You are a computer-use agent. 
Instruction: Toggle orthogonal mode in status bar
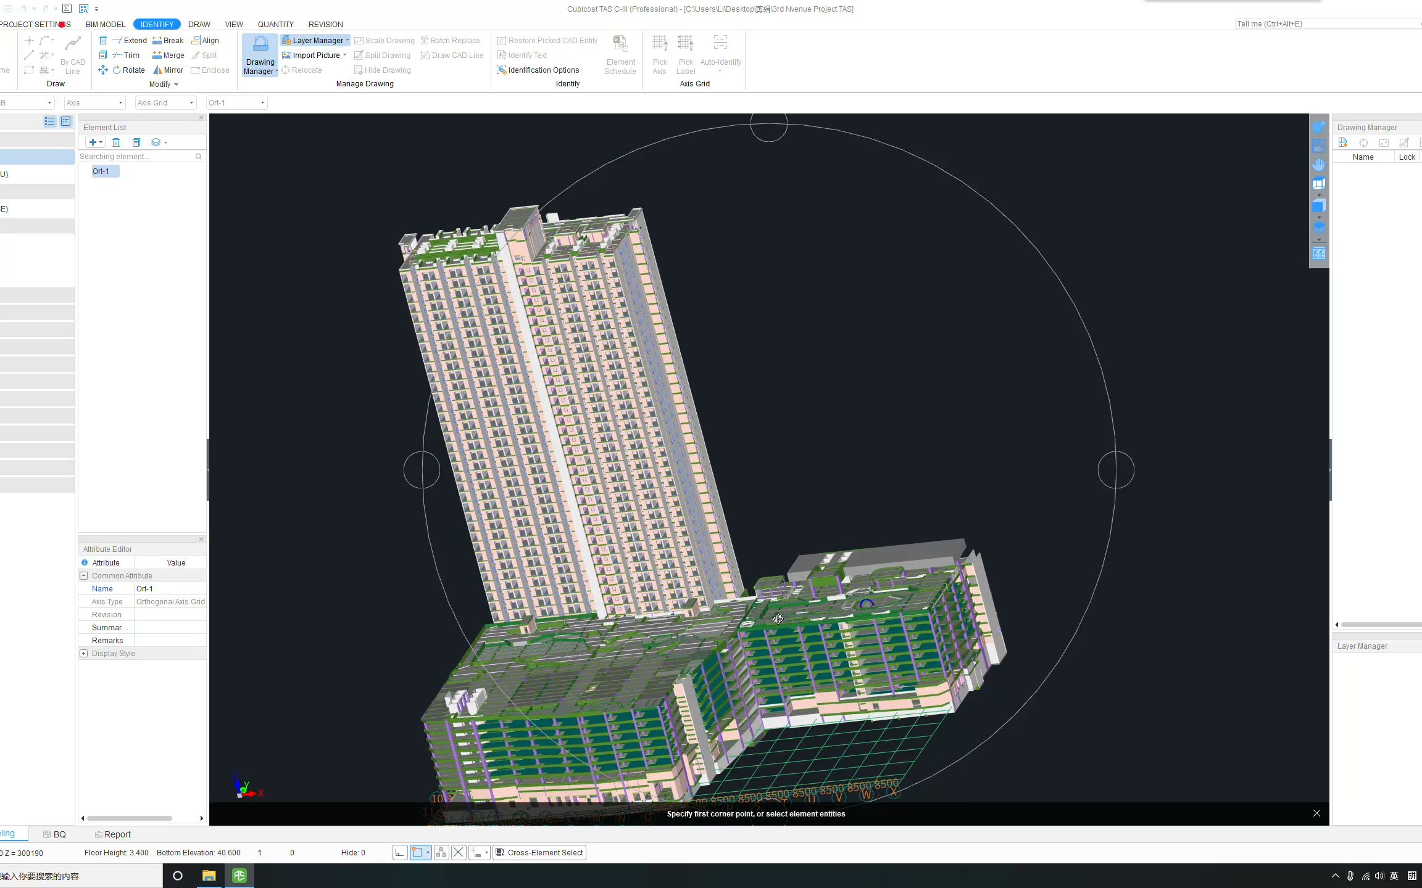399,853
